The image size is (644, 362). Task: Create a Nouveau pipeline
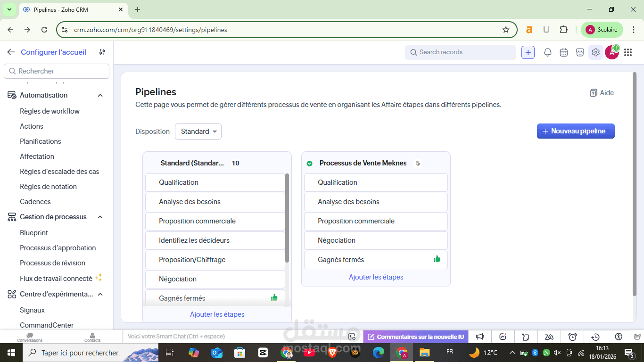point(576,131)
